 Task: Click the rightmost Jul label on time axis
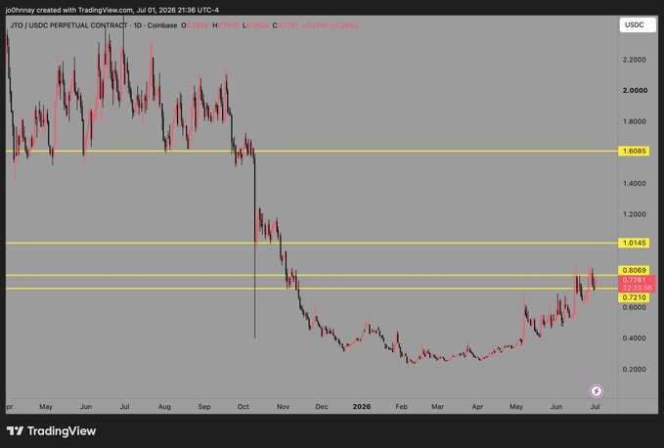(x=595, y=407)
